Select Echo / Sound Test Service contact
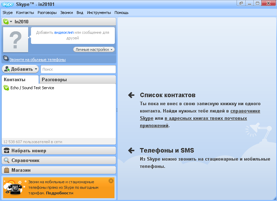Viewport: 277px width, 201px height. [x=59, y=88]
